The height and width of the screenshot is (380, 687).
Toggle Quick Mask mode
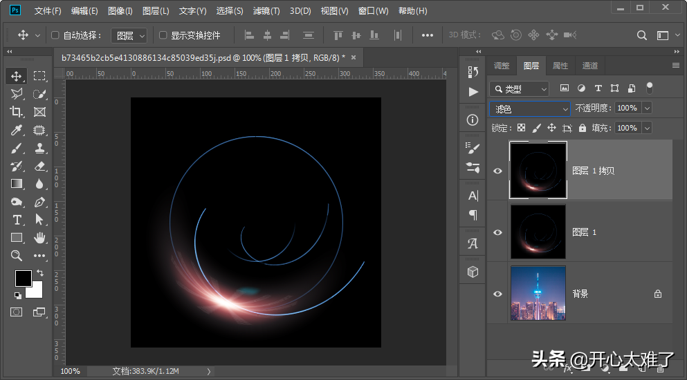pos(16,312)
